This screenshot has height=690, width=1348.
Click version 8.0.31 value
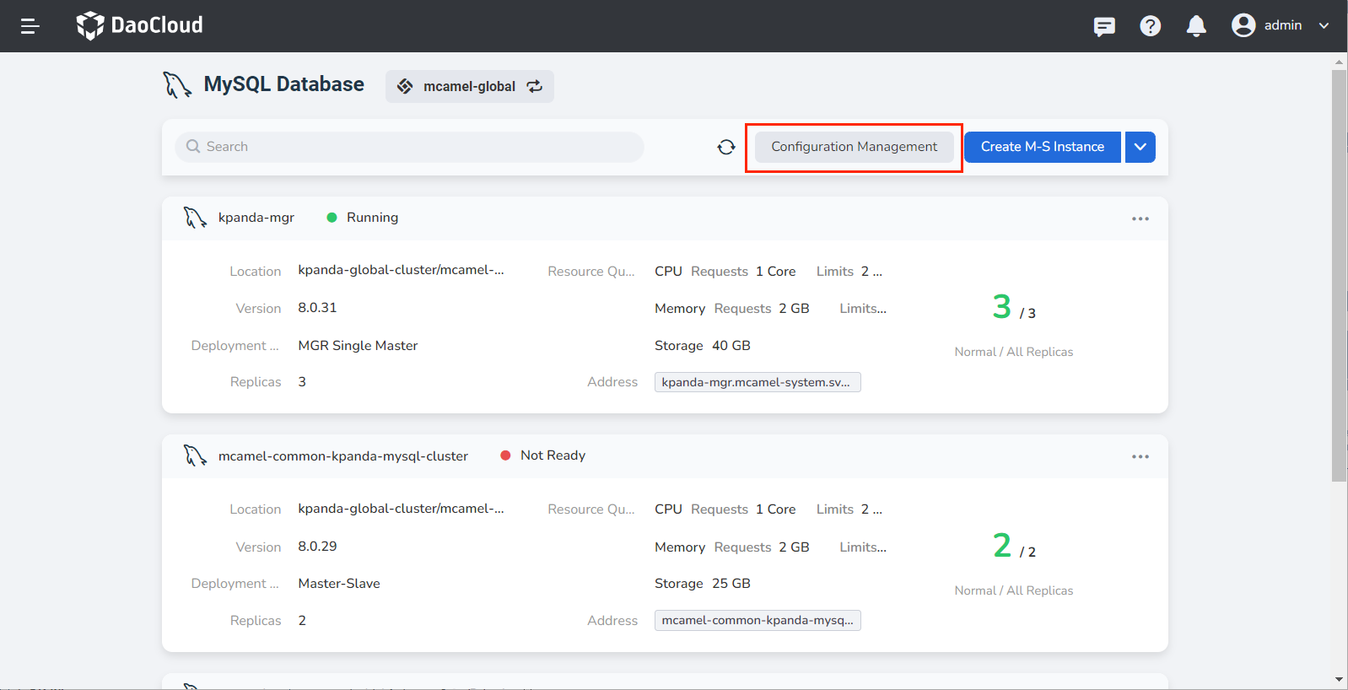317,308
